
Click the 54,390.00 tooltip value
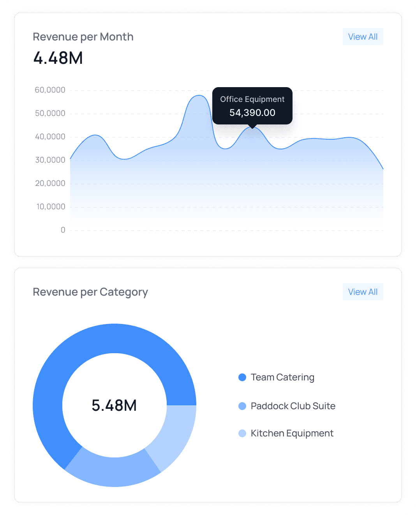(x=252, y=112)
